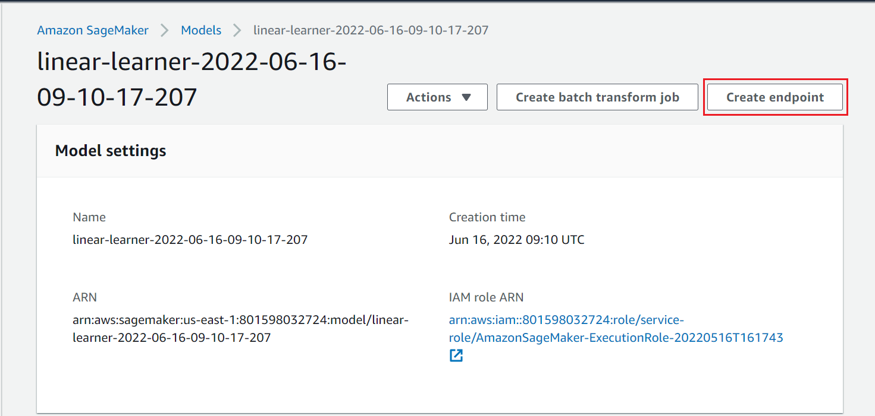Click Create batch transform job button
Image resolution: width=875 pixels, height=416 pixels.
(x=597, y=97)
